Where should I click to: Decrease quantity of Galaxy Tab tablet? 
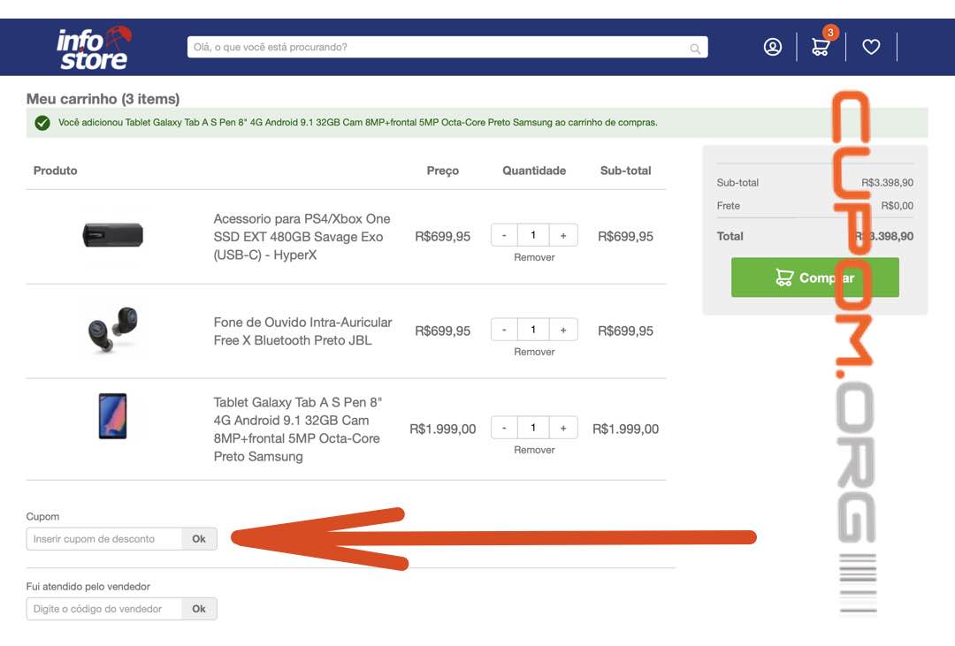[x=504, y=428]
